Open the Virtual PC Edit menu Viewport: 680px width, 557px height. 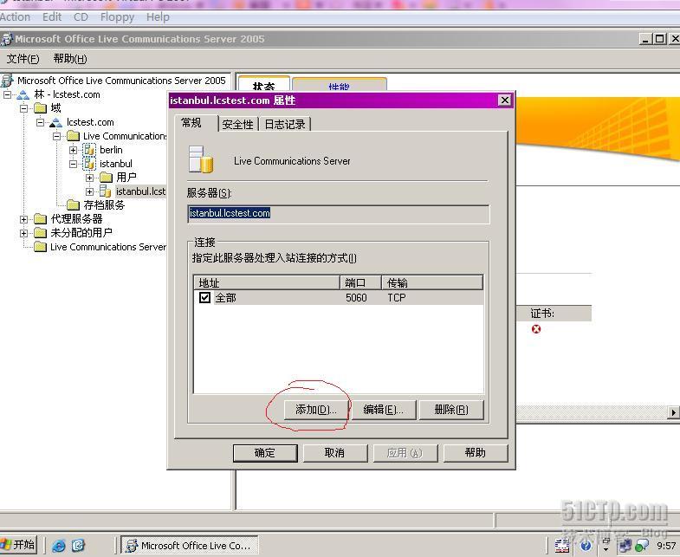52,17
